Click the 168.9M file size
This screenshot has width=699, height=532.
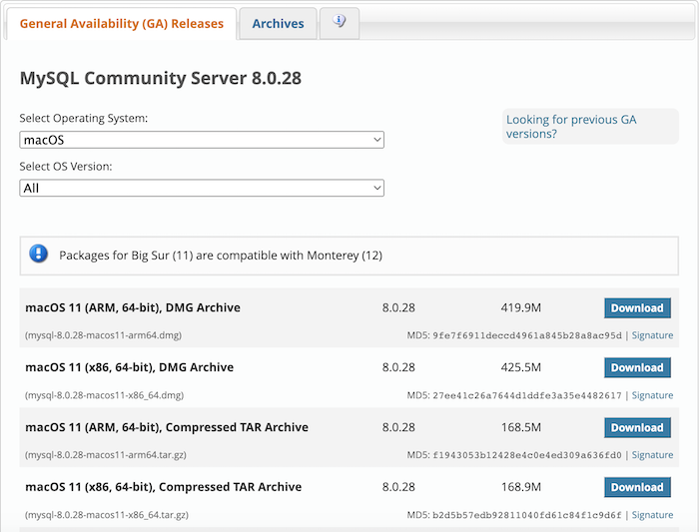[520, 487]
